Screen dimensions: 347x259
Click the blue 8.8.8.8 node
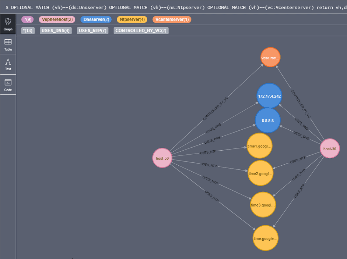pos(268,120)
